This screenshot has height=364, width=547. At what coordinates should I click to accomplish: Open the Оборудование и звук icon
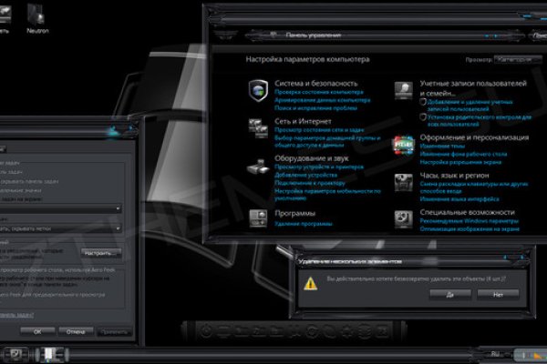(257, 170)
